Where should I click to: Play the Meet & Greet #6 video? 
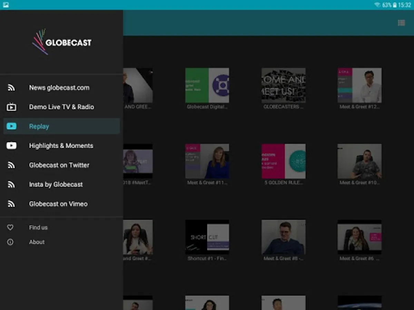tap(359, 237)
